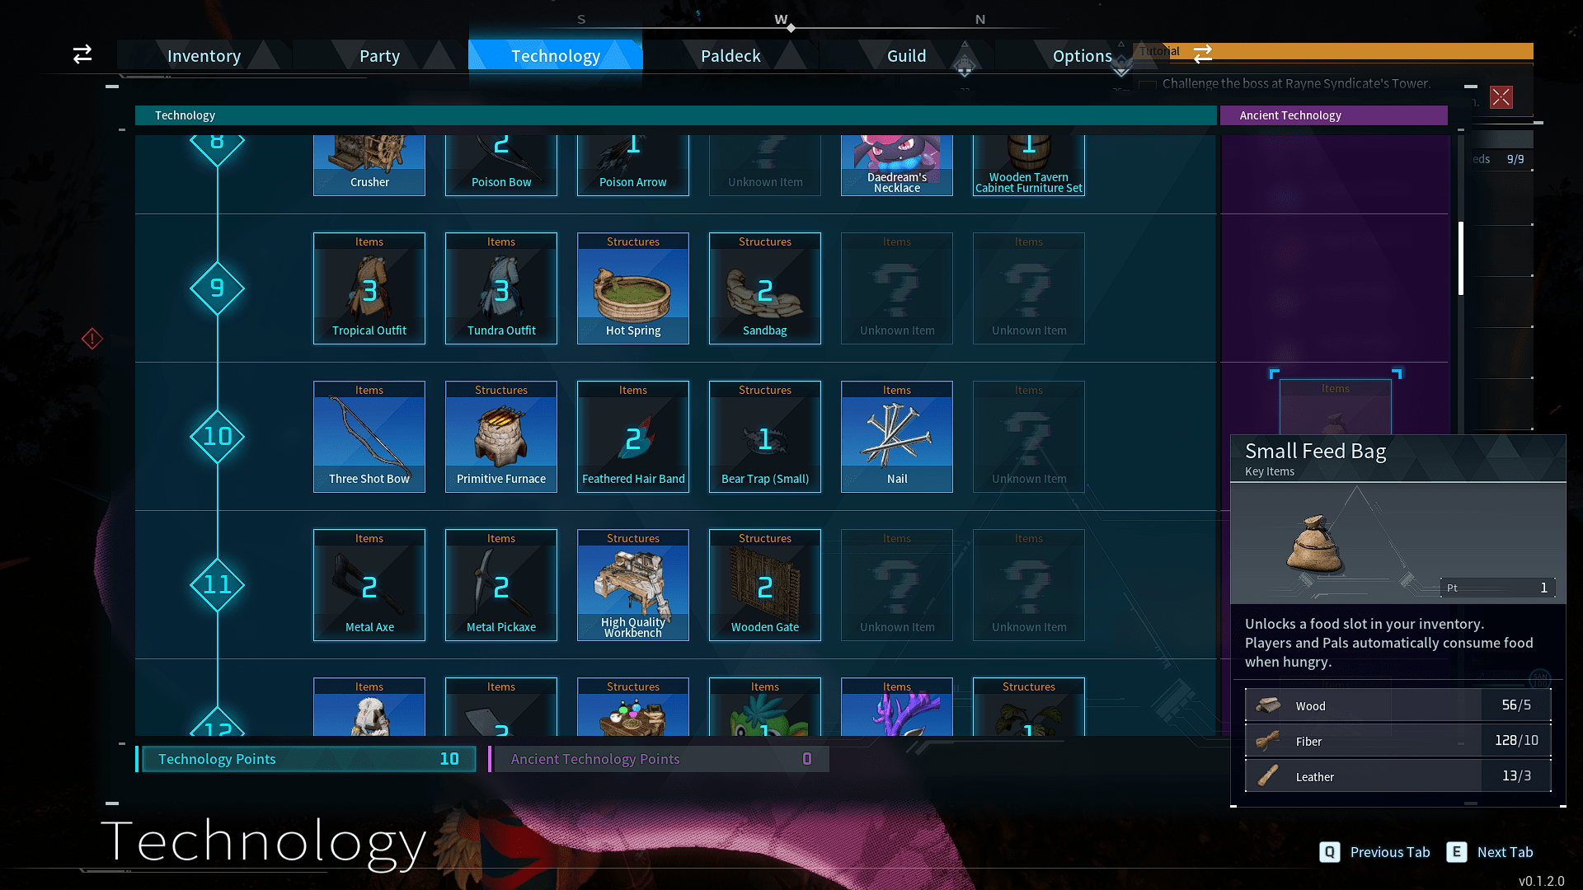Switch to the Inventory tab

coord(204,55)
